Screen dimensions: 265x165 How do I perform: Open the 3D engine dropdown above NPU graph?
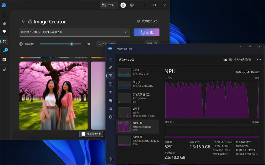(169, 78)
